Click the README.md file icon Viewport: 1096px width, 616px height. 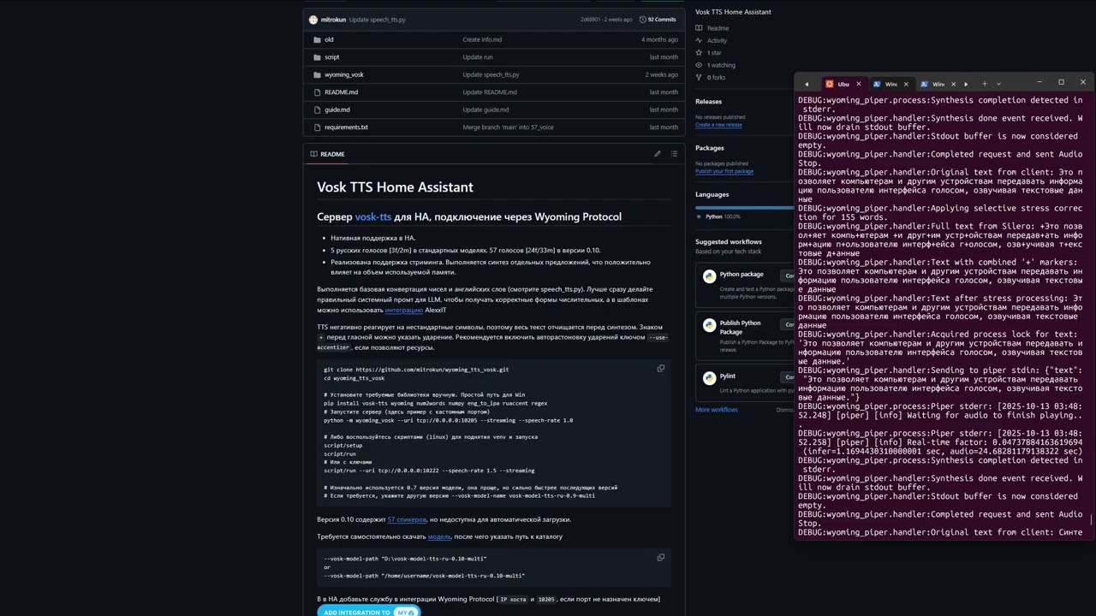317,92
